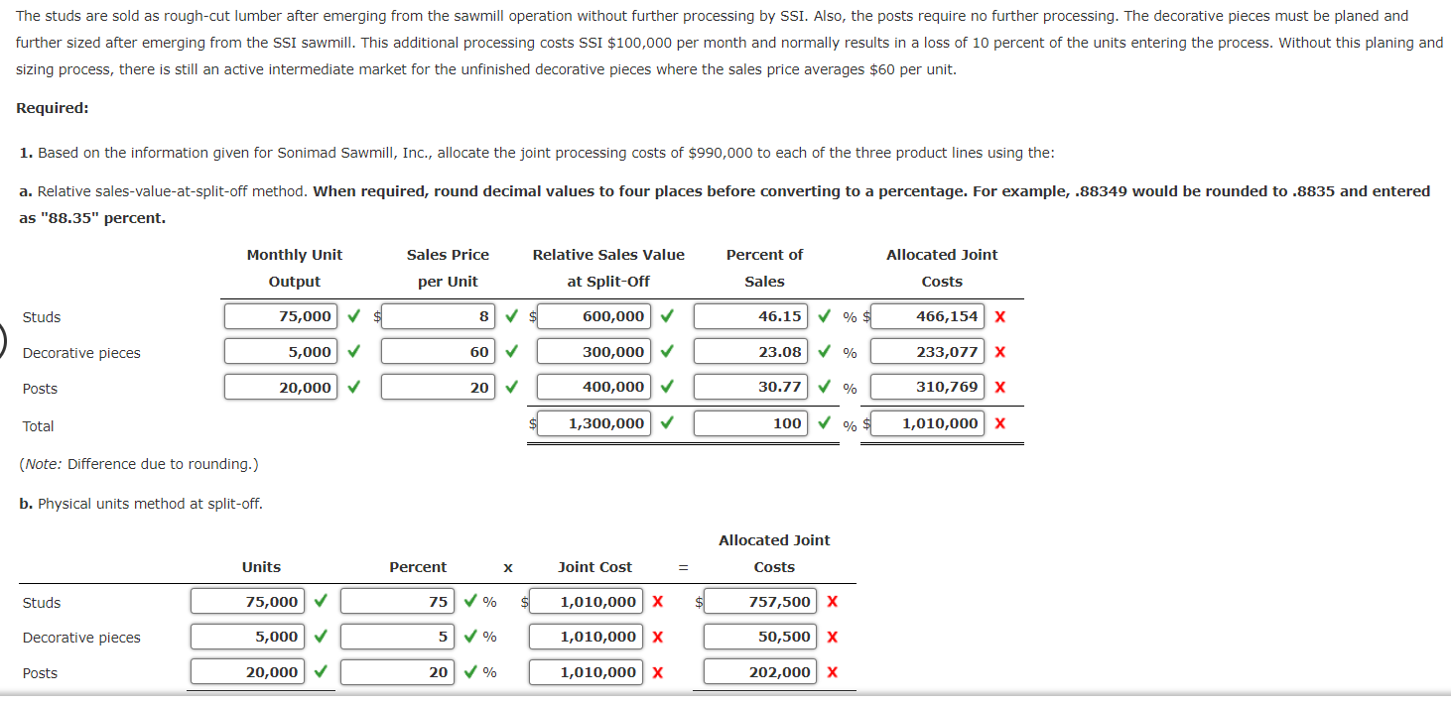The width and height of the screenshot is (1451, 703).
Task: Click the red X beside Posts allocated cost 202,000
Action: [x=832, y=672]
